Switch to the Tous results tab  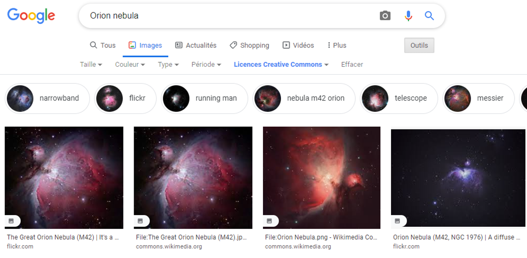tap(103, 45)
